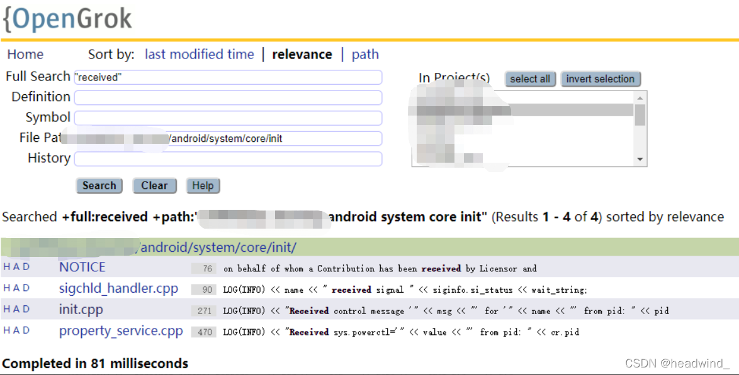The width and height of the screenshot is (739, 375).
Task: Jump to line 90 in sigchld_handler.cpp
Action: (204, 290)
